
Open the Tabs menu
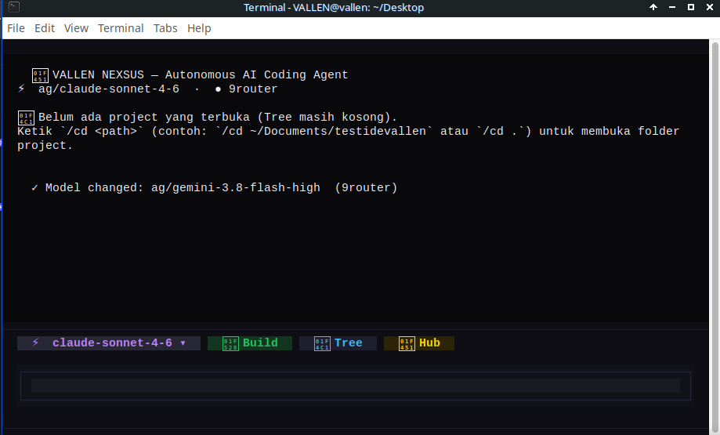tap(165, 28)
